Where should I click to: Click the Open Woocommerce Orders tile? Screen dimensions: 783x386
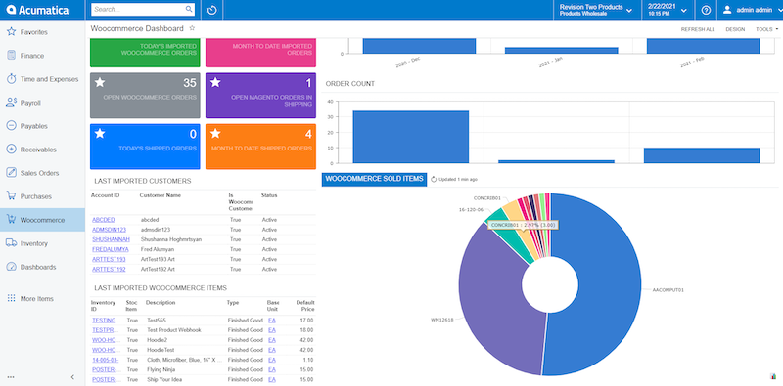(145, 95)
